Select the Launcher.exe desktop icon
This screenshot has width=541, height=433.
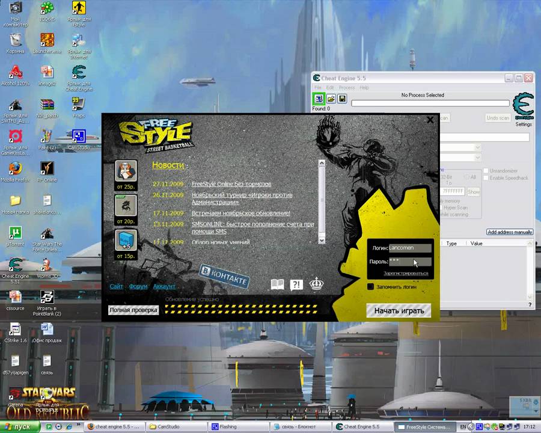coord(47,43)
